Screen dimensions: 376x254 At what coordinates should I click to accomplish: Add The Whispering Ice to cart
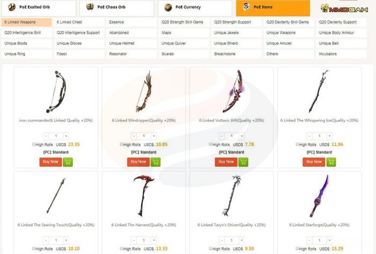(x=331, y=162)
